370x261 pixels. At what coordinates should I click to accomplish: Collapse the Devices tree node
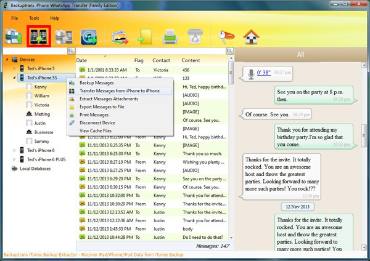[7, 59]
